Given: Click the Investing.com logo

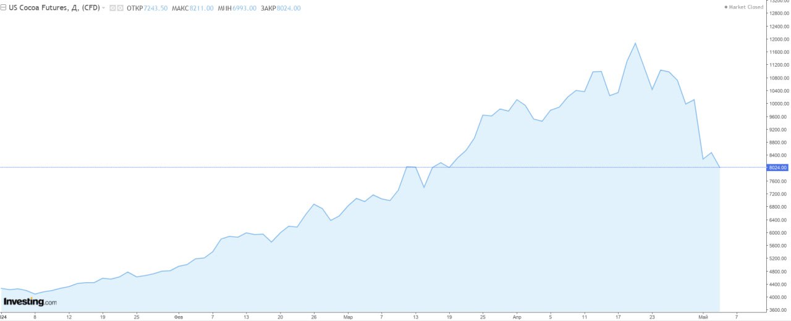Looking at the screenshot, I should (30, 302).
